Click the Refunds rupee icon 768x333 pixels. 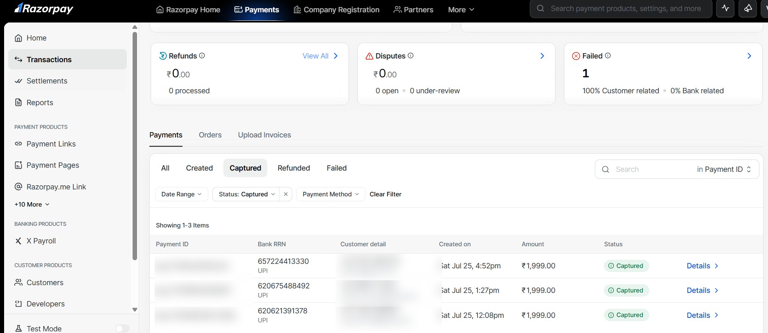pos(163,56)
